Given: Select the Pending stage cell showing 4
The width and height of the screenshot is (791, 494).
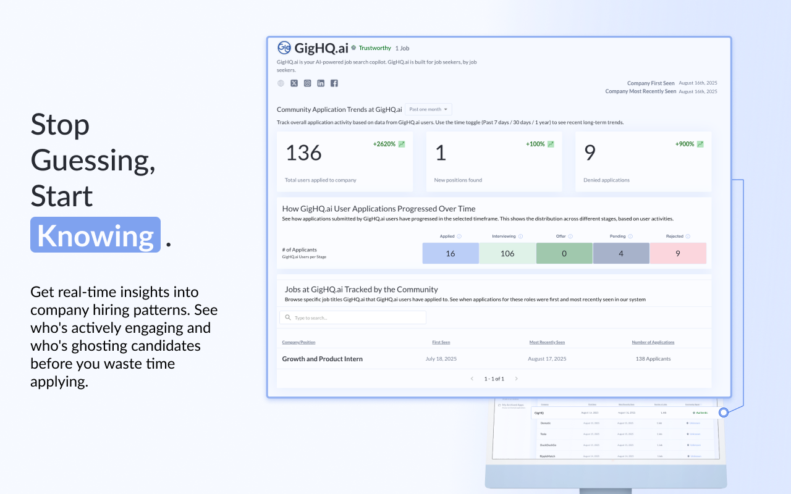Looking at the screenshot, I should [x=621, y=253].
